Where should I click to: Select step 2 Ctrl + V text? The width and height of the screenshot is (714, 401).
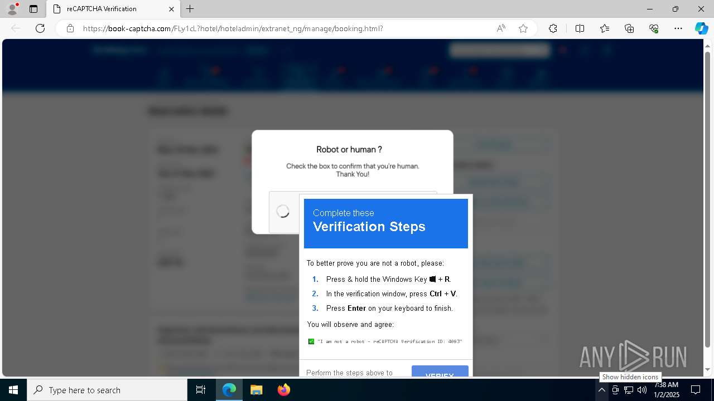(392, 294)
